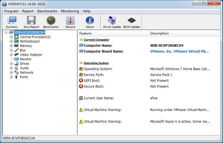
Task: Click the Save Report floppy icon
Action: click(31, 20)
